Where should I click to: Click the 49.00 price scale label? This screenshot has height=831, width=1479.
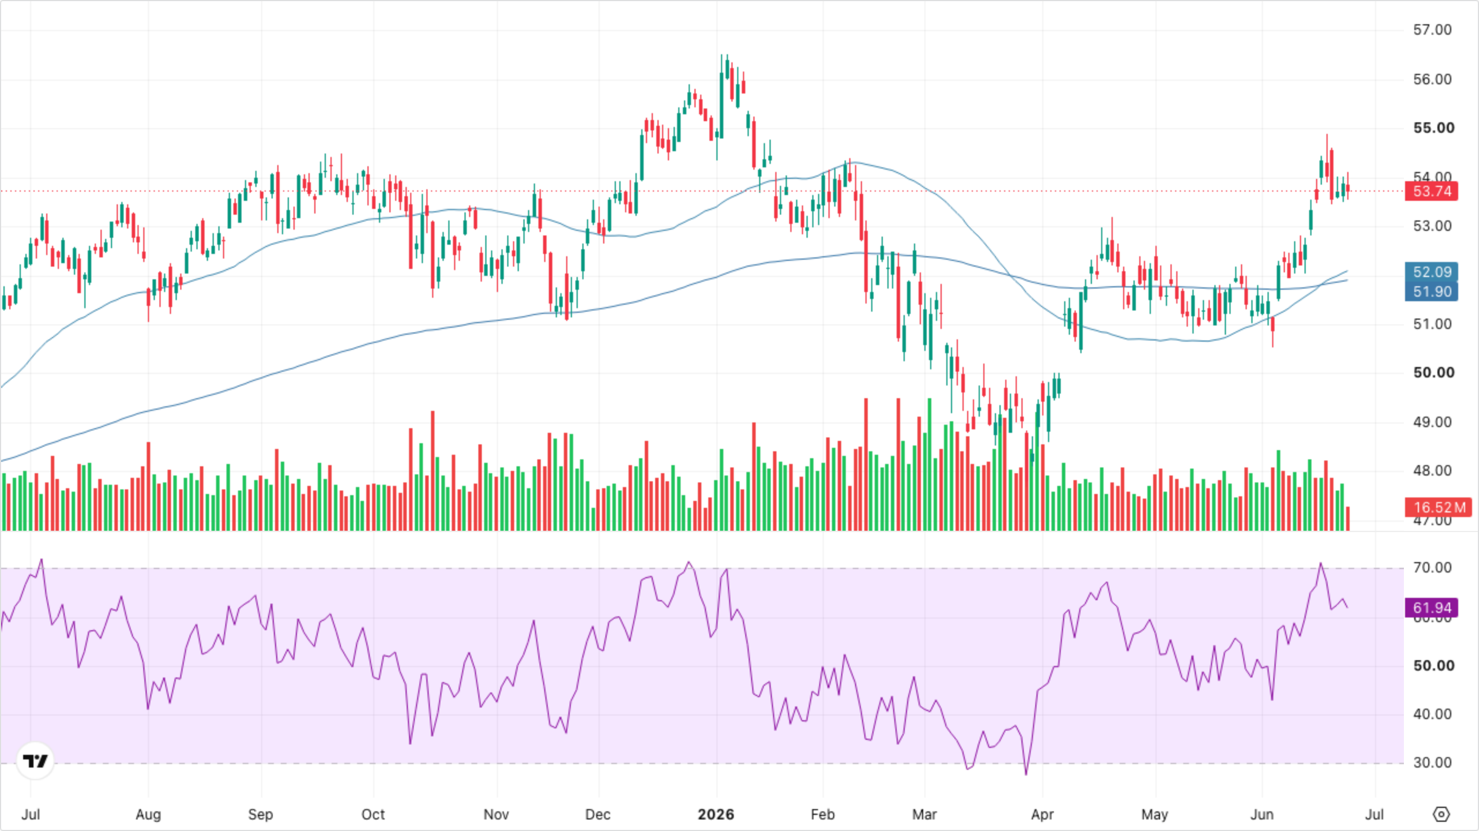click(x=1432, y=422)
